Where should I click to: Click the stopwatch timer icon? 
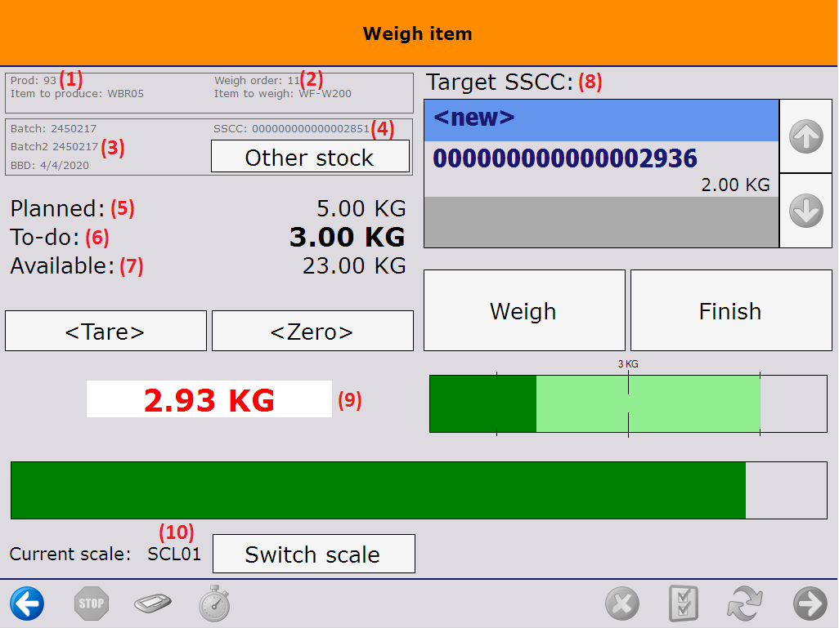click(x=214, y=605)
